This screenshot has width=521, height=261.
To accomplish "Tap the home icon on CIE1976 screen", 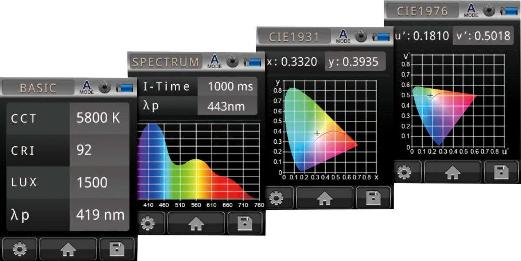I will [452, 172].
